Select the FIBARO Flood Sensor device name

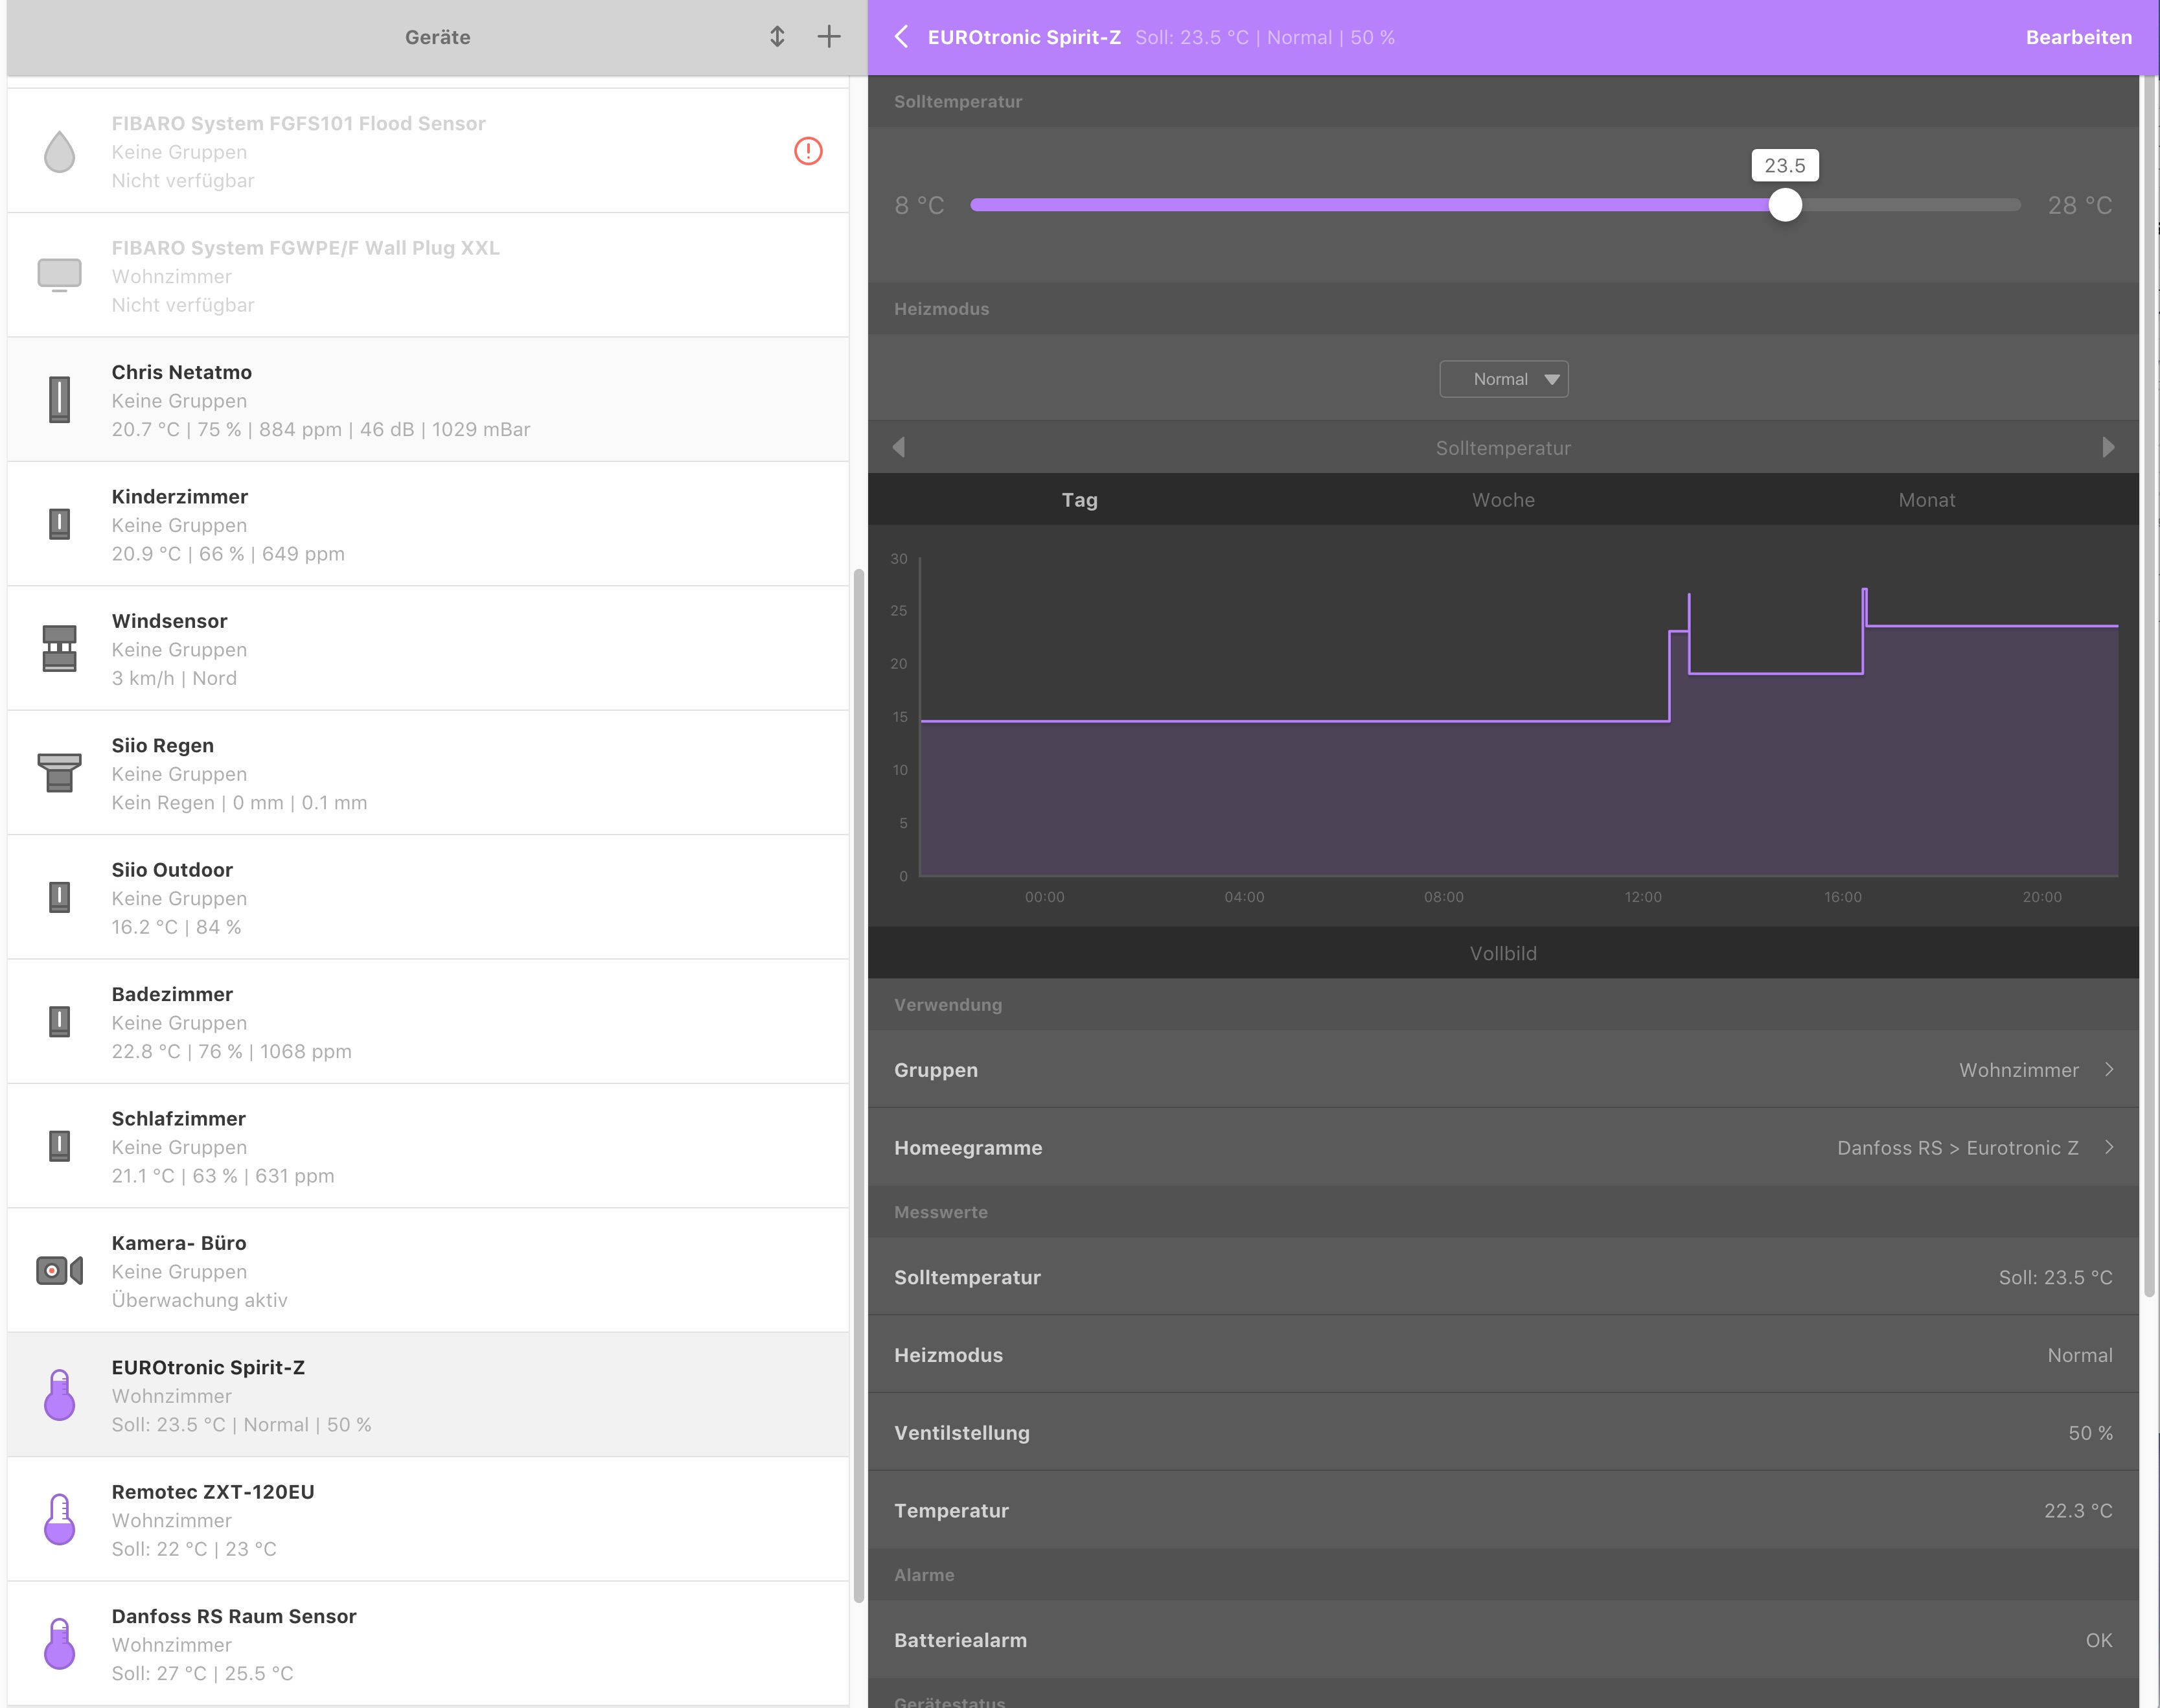pyautogui.click(x=298, y=123)
